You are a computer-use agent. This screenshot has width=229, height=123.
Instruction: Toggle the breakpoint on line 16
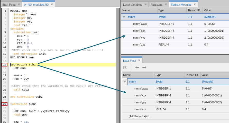tap(5, 65)
